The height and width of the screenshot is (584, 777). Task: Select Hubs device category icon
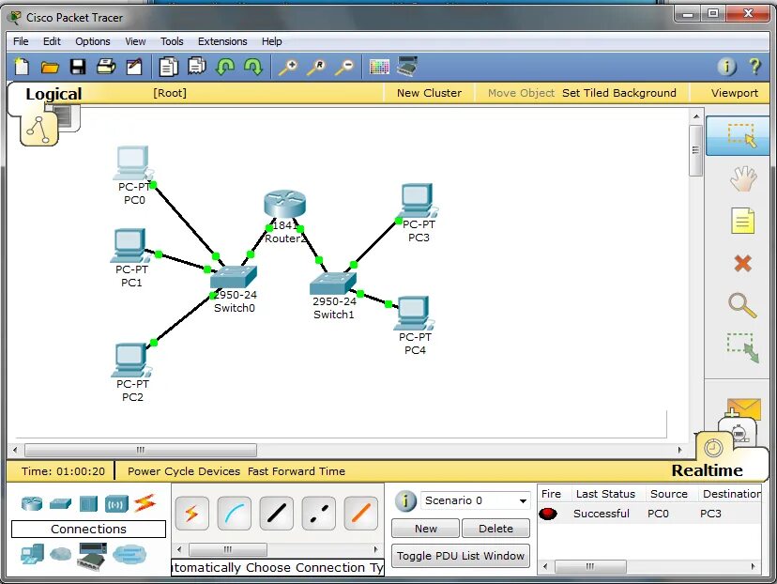(88, 503)
